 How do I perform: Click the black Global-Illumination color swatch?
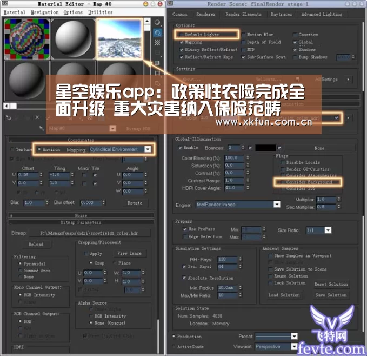265,148
